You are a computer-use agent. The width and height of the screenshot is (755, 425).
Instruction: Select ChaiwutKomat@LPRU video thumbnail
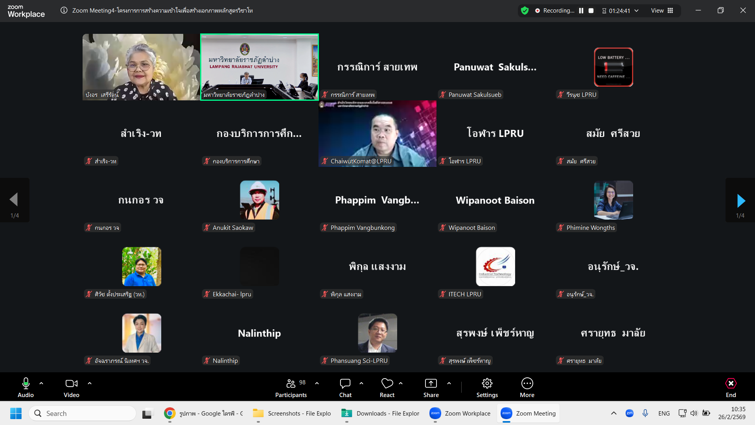[x=377, y=134]
